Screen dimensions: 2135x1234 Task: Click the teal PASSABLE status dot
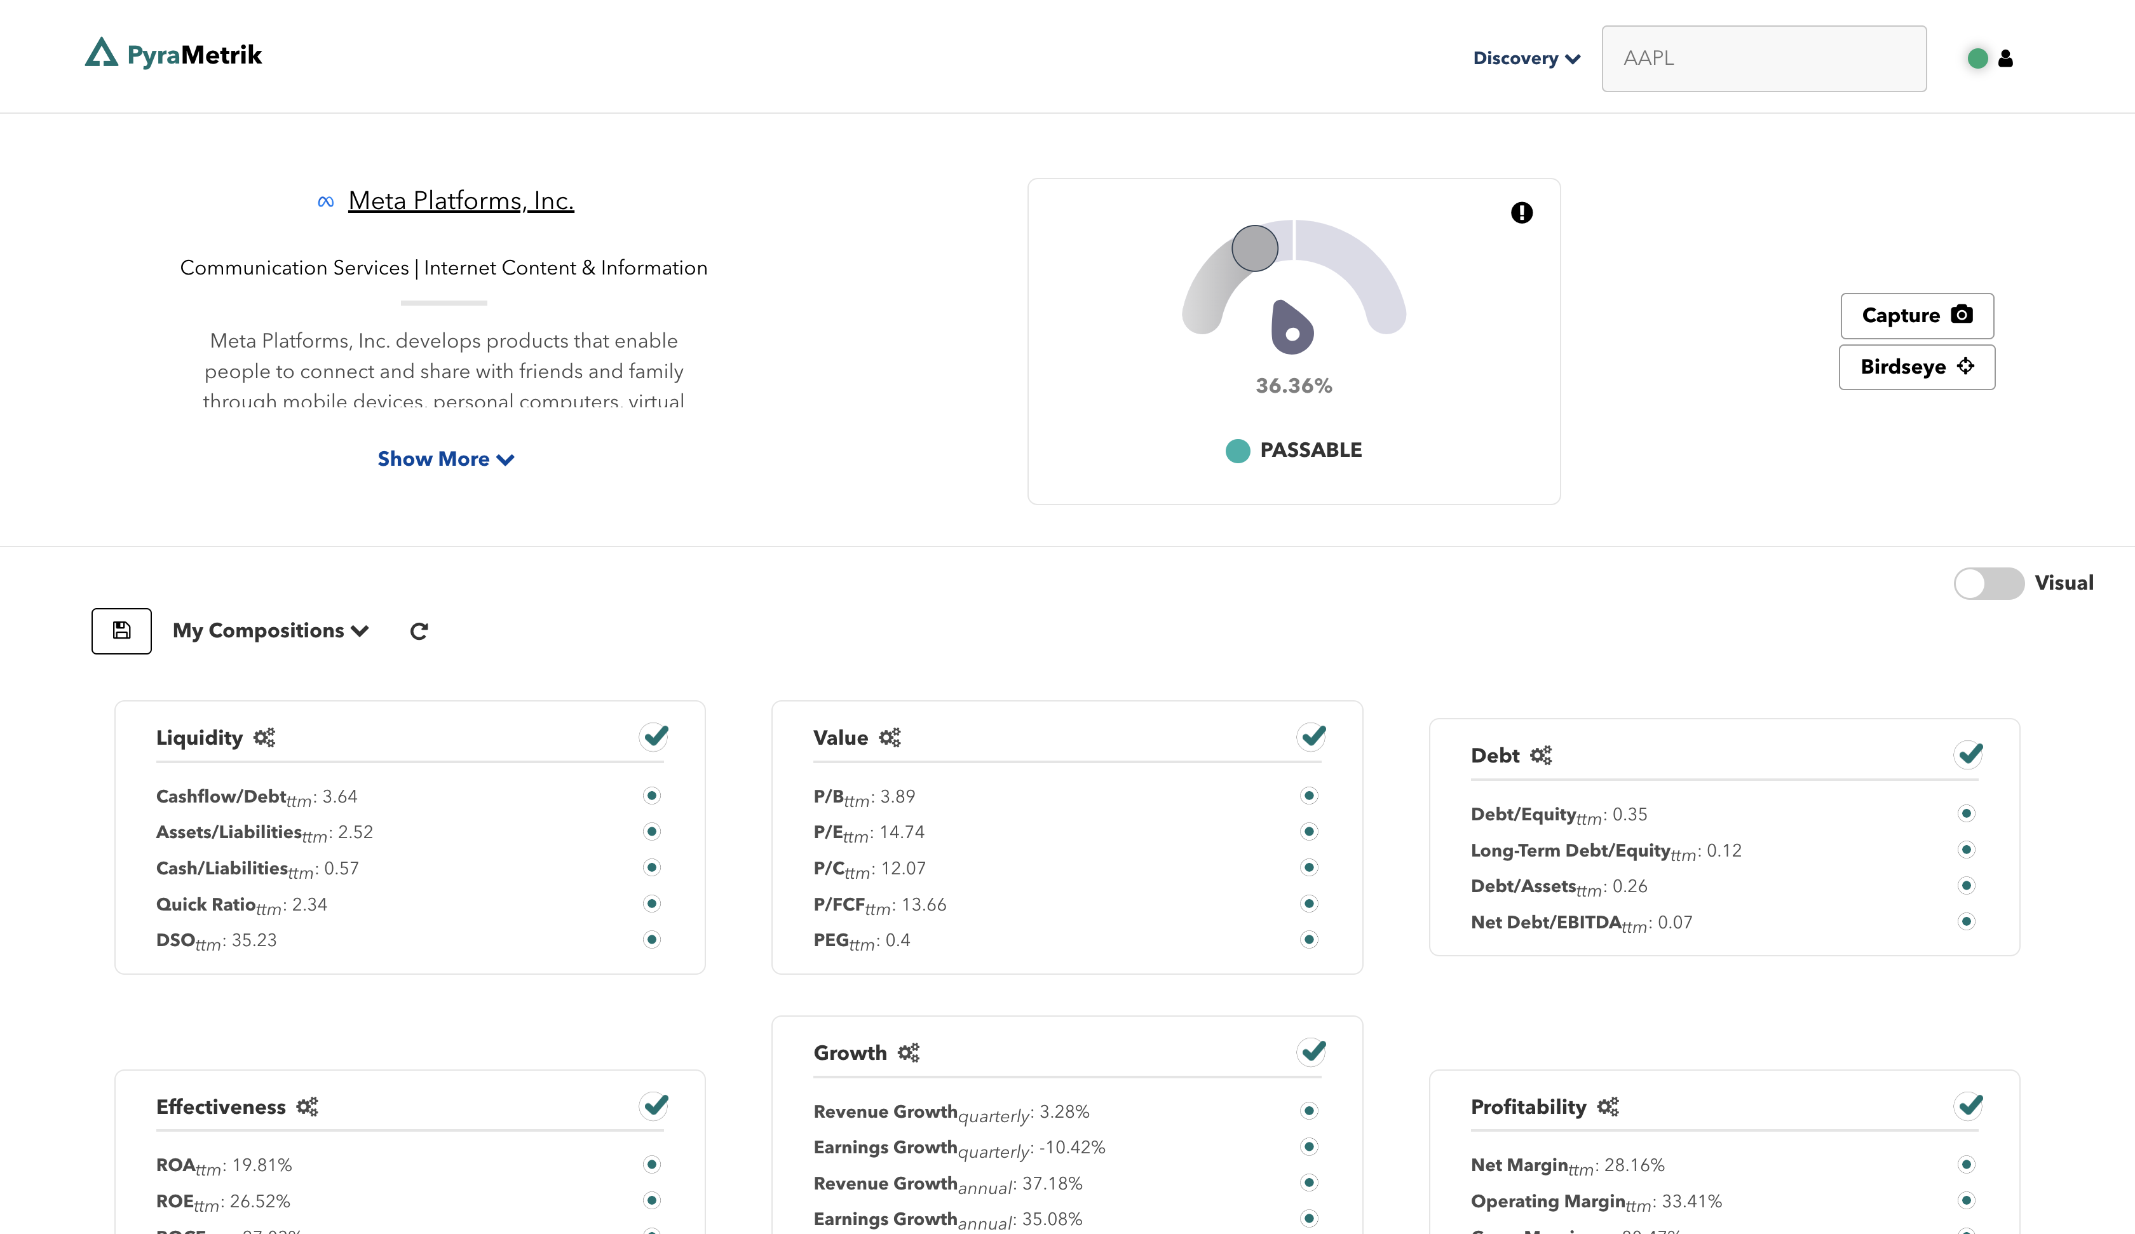[1238, 451]
